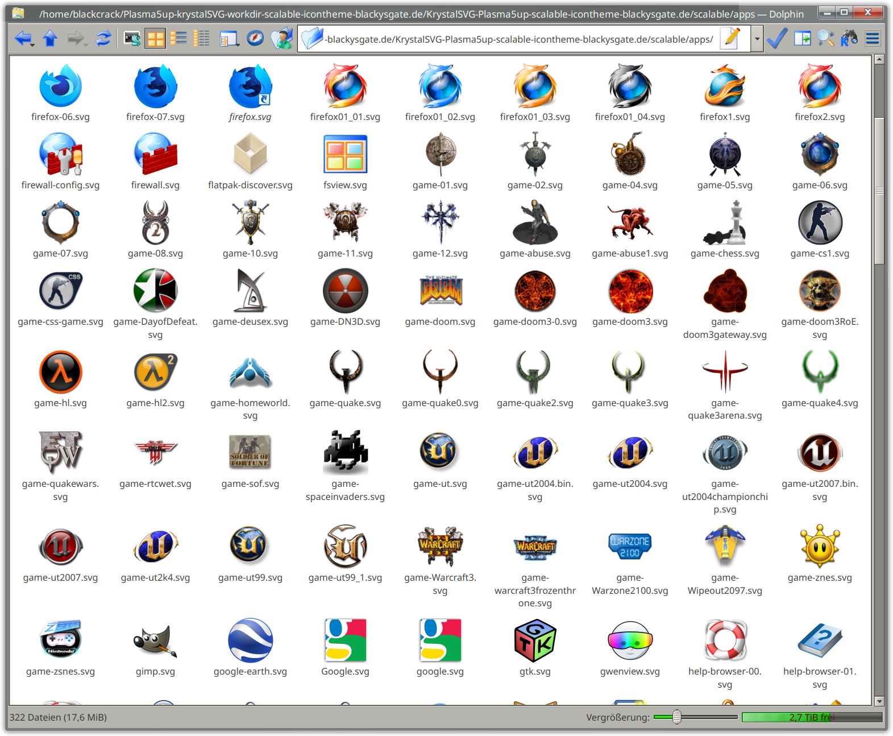893x736 pixels.
Task: Click the game-quakewars.svg file name
Action: 60,490
